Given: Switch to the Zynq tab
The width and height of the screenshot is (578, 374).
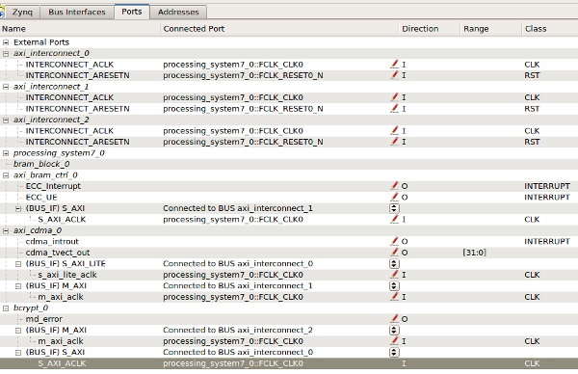Looking at the screenshot, I should (22, 12).
